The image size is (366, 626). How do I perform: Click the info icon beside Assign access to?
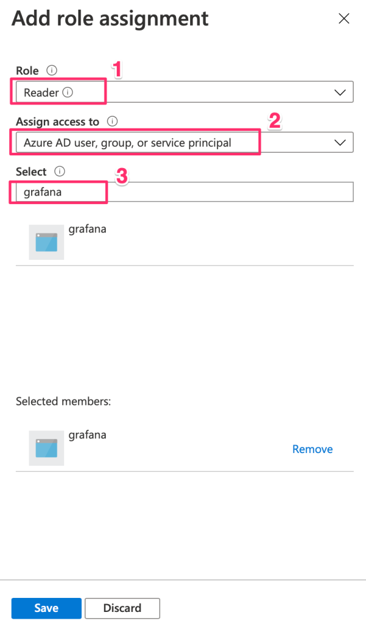pyautogui.click(x=112, y=121)
